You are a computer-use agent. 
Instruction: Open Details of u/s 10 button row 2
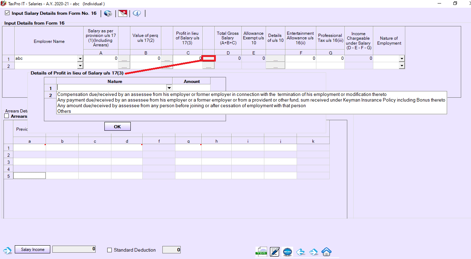coord(276,65)
